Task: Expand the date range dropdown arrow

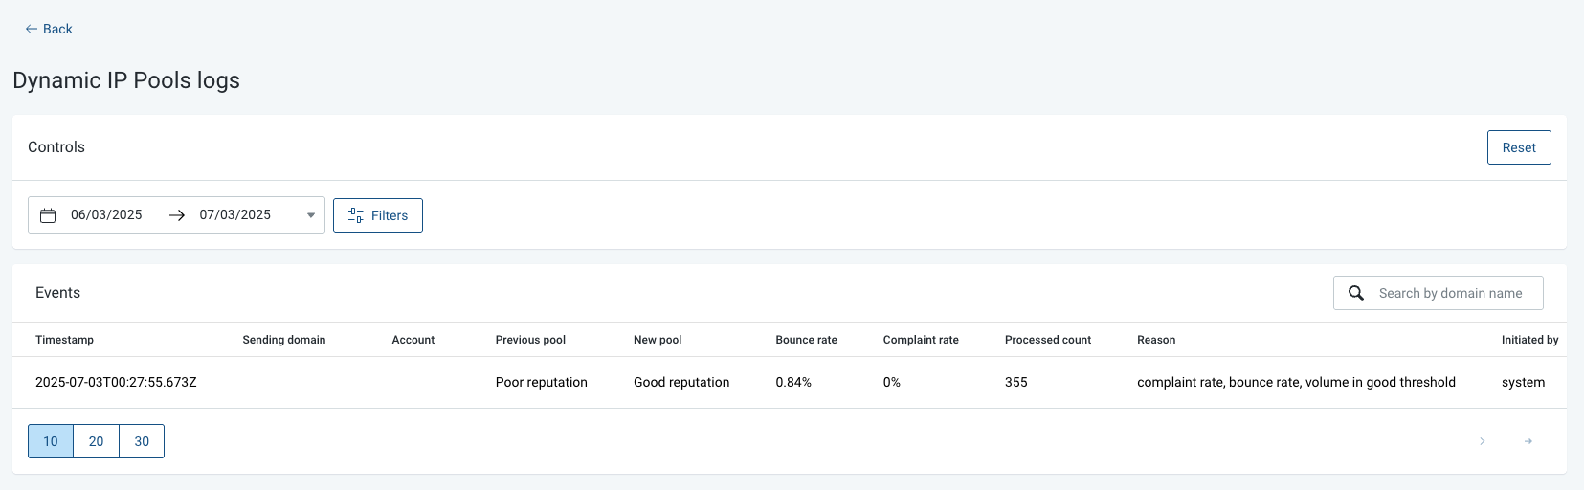Action: (310, 215)
